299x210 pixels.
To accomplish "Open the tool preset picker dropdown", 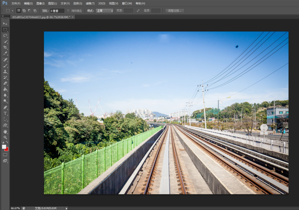I will (x=9, y=11).
